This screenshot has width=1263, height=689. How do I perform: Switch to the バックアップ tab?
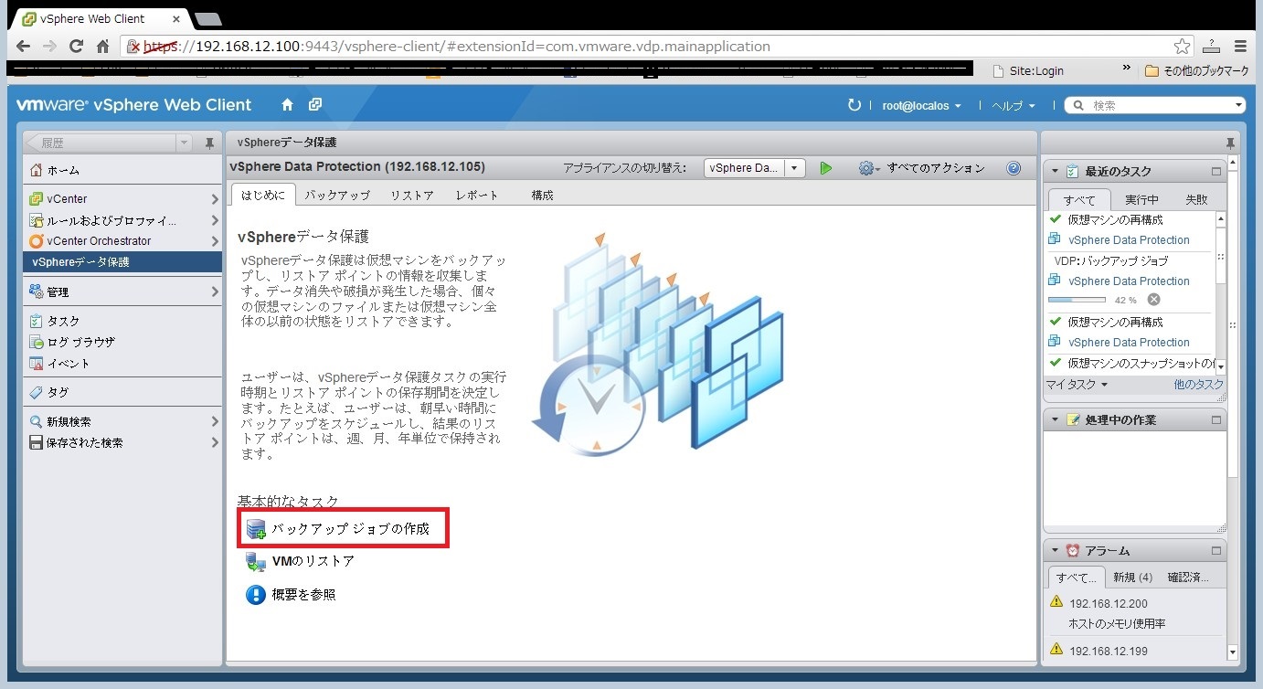tap(337, 195)
